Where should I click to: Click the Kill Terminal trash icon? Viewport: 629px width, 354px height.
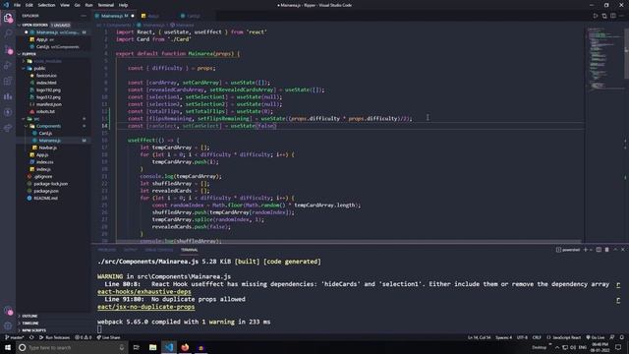[607, 250]
